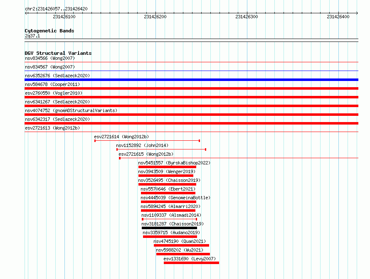The height and width of the screenshot is (279, 370).
Task: Open the nsv6341267 (Sedlazeck2020) label
Action: coord(57,102)
